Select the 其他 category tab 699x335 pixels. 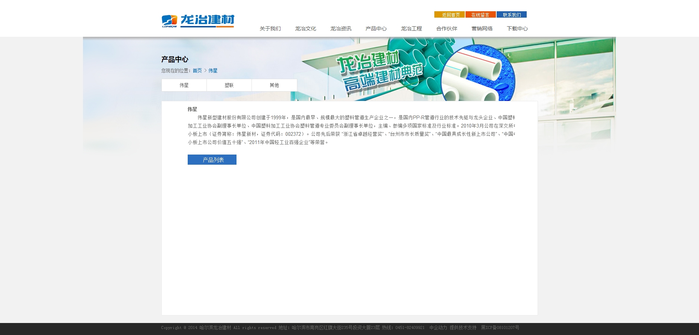click(x=274, y=85)
